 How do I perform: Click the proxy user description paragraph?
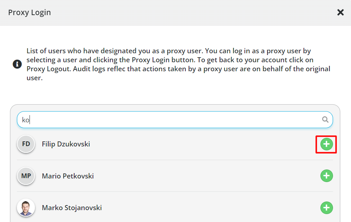178,64
